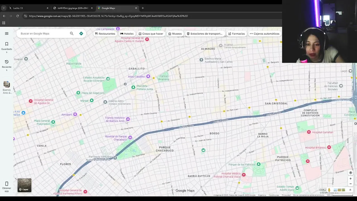Switch to the JoHhYDoU.jpg:large tab
Image resolution: width=357 pixels, height=201 pixels.
point(73,8)
